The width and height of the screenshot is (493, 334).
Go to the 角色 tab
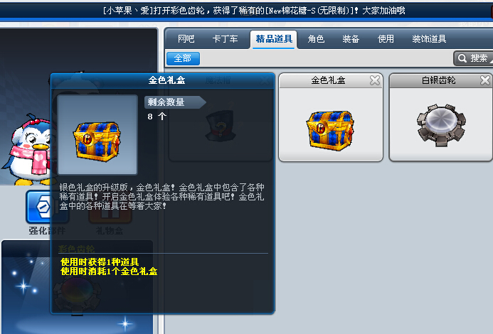click(316, 39)
